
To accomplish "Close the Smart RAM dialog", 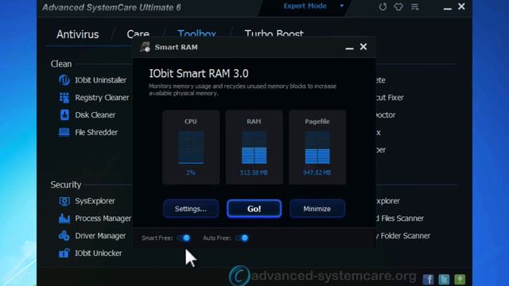I will (x=363, y=47).
